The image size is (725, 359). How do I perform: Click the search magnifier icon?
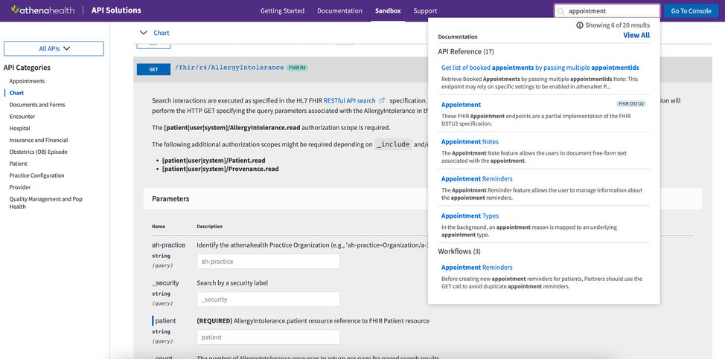(x=561, y=11)
